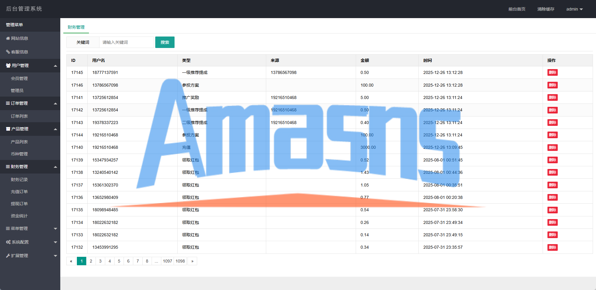Expand the 系统配置 menu arrow

point(55,242)
